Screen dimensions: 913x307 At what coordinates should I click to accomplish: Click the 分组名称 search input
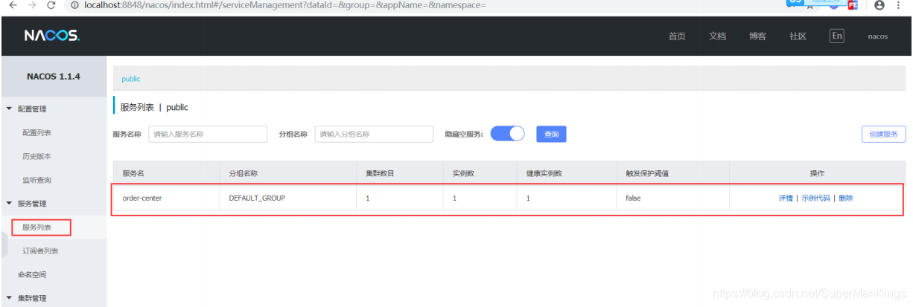pos(374,134)
